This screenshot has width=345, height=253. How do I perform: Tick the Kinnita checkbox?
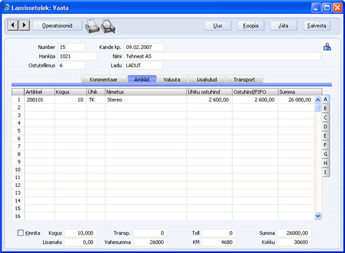20,233
